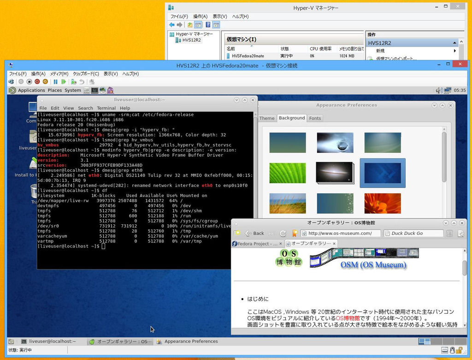Click the wallpaper list vertical scrollbar

444,157
